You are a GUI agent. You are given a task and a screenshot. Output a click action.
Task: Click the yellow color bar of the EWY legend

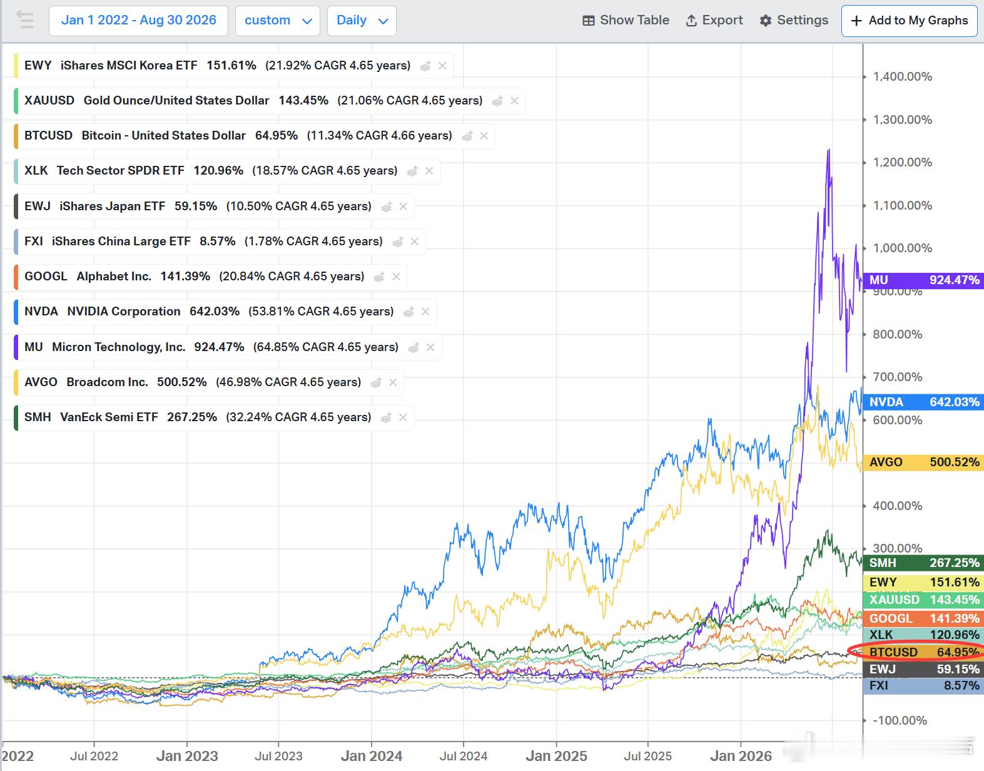pos(16,66)
